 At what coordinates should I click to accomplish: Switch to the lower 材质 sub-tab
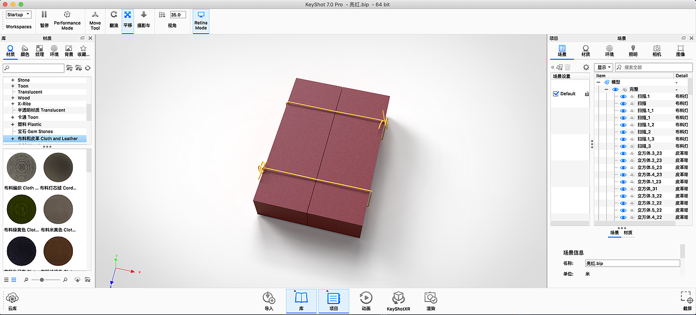tap(627, 233)
